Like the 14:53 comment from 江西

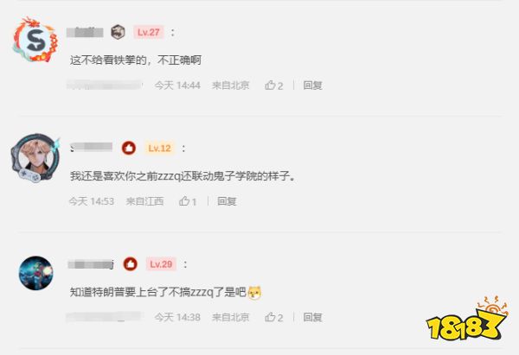coord(188,201)
